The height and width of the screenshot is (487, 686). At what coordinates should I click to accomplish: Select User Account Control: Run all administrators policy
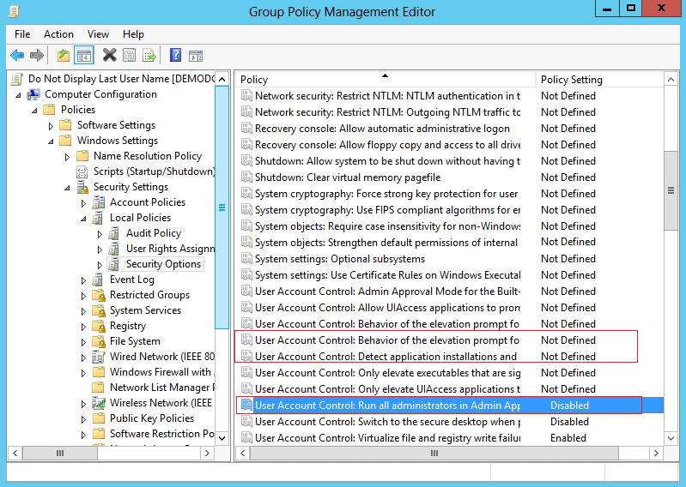click(x=450, y=406)
